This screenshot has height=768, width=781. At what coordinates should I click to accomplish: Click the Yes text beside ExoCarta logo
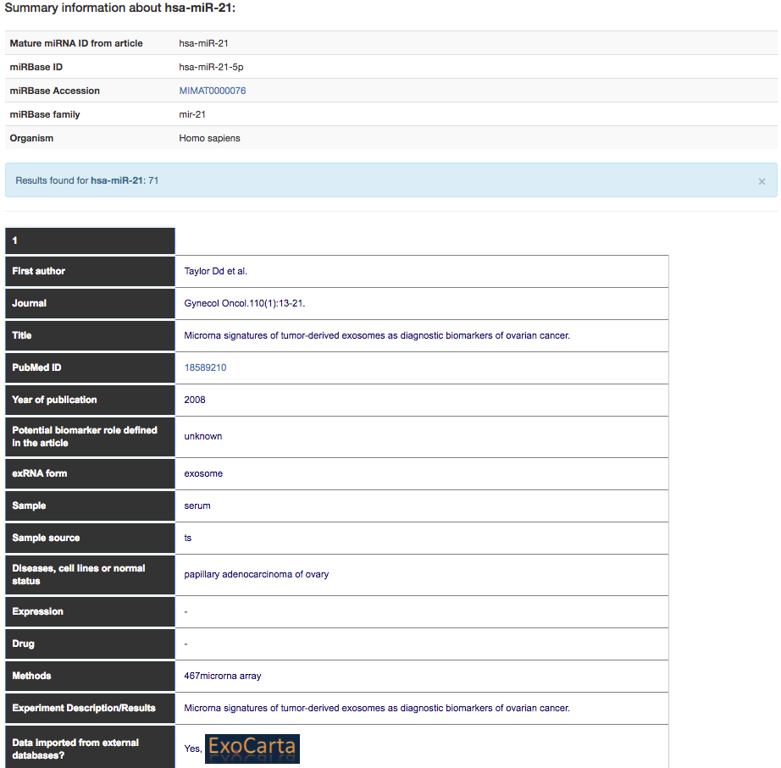[x=193, y=749]
